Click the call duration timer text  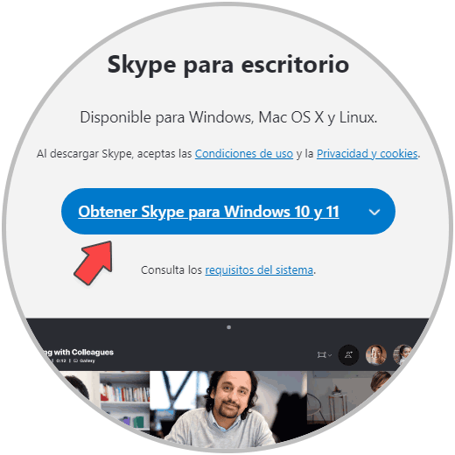(61, 360)
